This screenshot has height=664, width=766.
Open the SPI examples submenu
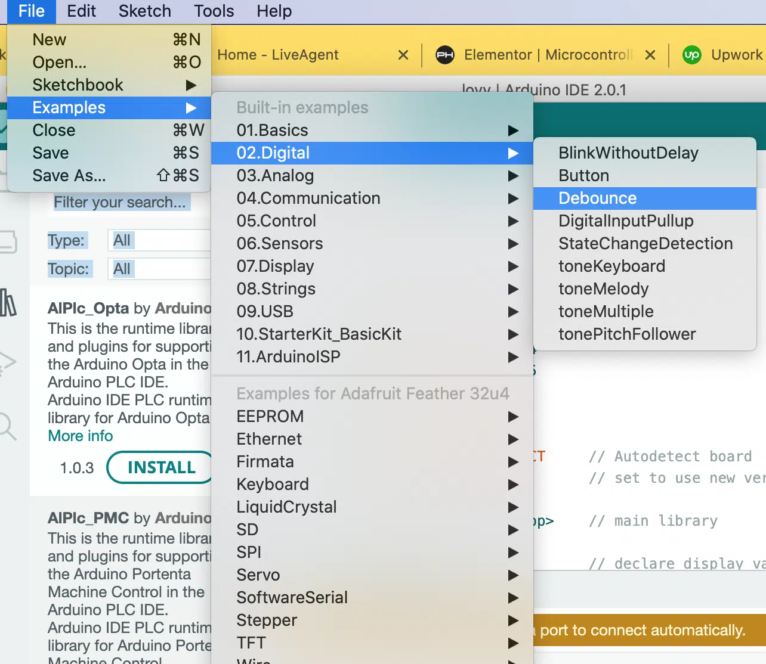[x=372, y=553]
